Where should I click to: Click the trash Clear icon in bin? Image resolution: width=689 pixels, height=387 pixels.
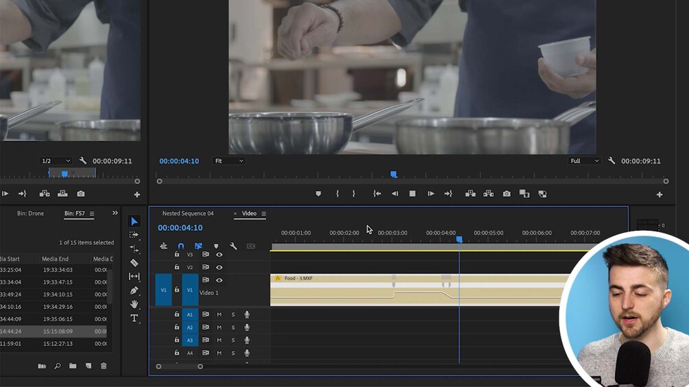pyautogui.click(x=104, y=366)
